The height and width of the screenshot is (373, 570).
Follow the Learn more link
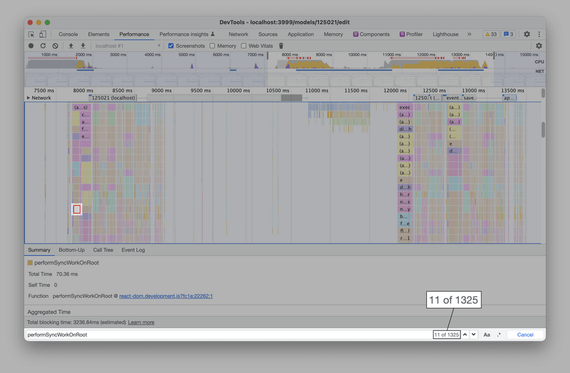point(141,322)
